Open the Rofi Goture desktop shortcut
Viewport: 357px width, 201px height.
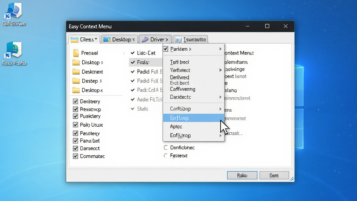[x=14, y=14]
